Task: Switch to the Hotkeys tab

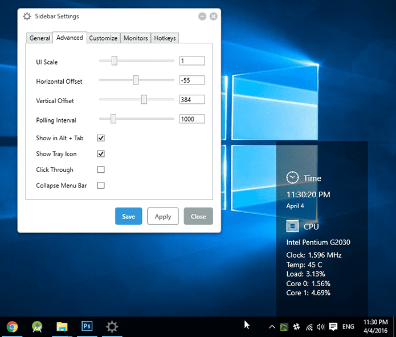Action: pyautogui.click(x=165, y=38)
